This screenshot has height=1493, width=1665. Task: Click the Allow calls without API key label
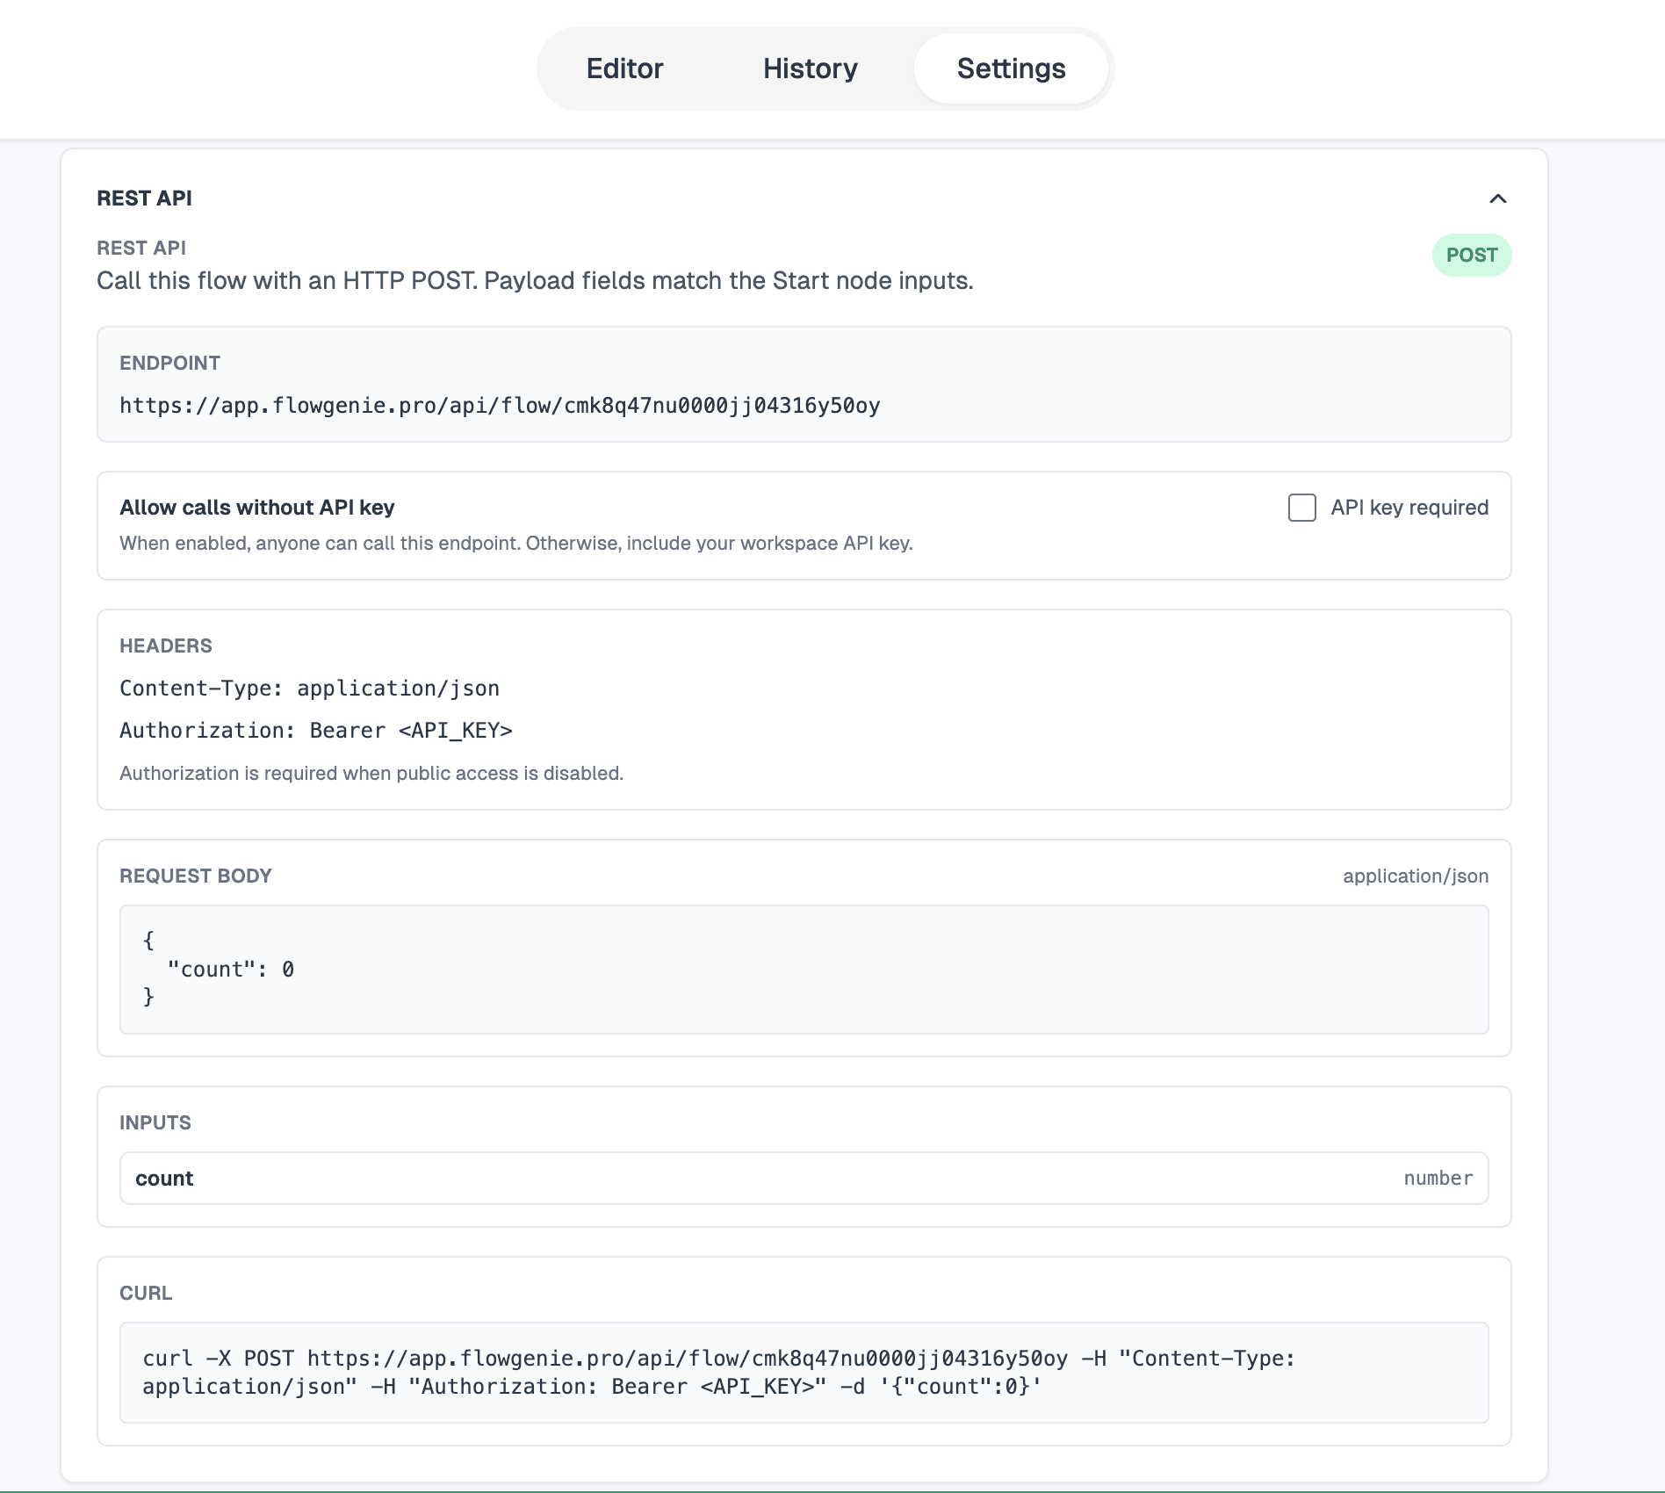pyautogui.click(x=256, y=507)
